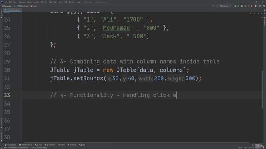This screenshot has width=266, height=149.
Task: Click the green Run icon in toolbar
Action: (x=235, y=6)
